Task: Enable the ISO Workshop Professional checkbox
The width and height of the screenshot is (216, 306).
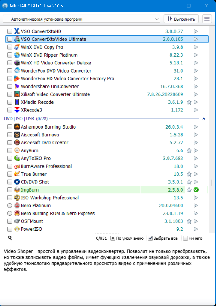Action: pos(10,198)
